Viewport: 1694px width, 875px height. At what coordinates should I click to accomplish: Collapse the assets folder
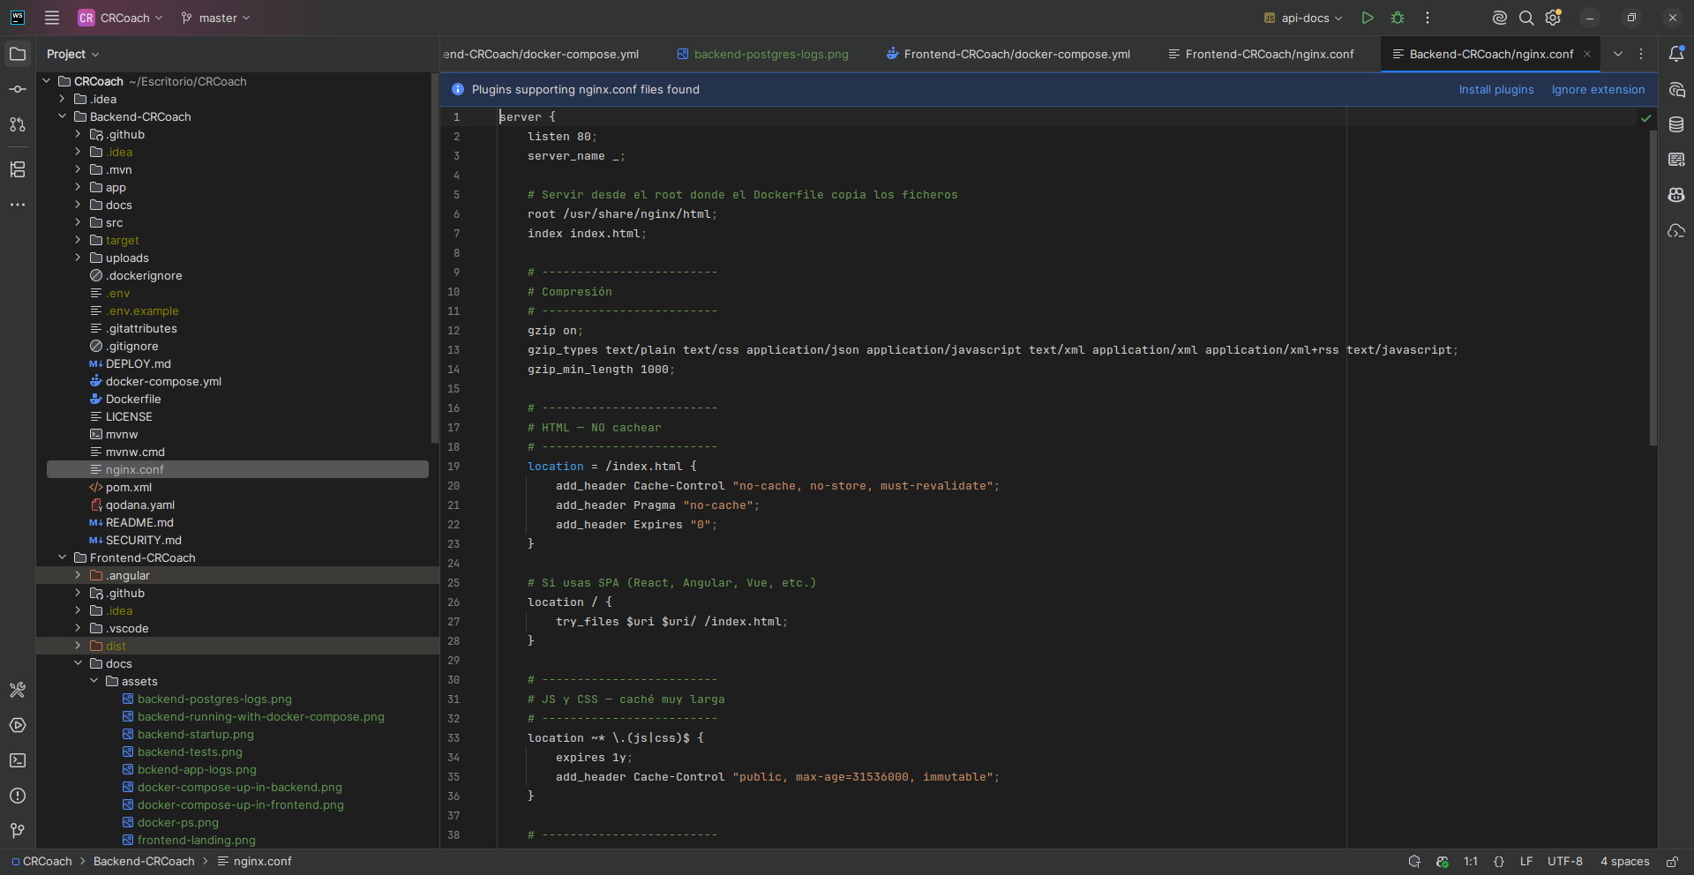94,681
